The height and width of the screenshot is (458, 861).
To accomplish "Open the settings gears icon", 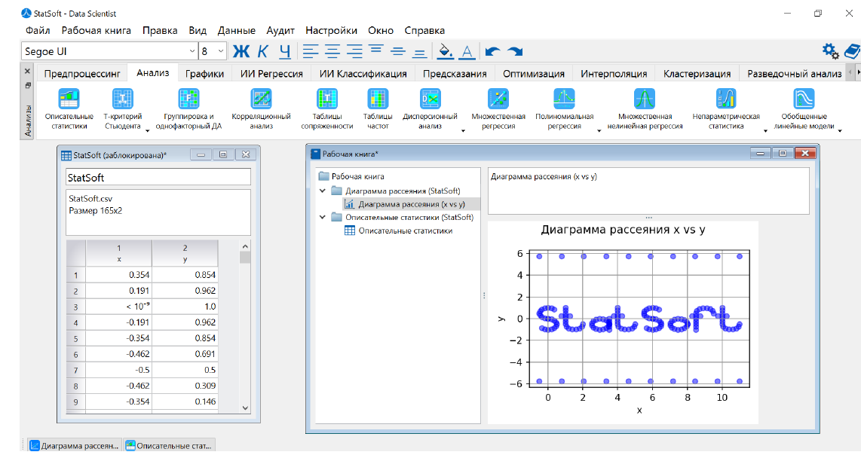I will [830, 51].
